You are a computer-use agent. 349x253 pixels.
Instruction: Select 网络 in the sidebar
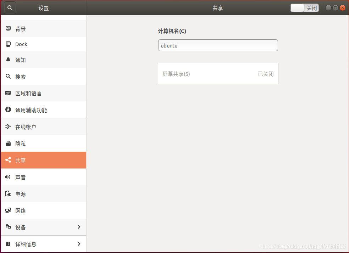tap(21, 210)
